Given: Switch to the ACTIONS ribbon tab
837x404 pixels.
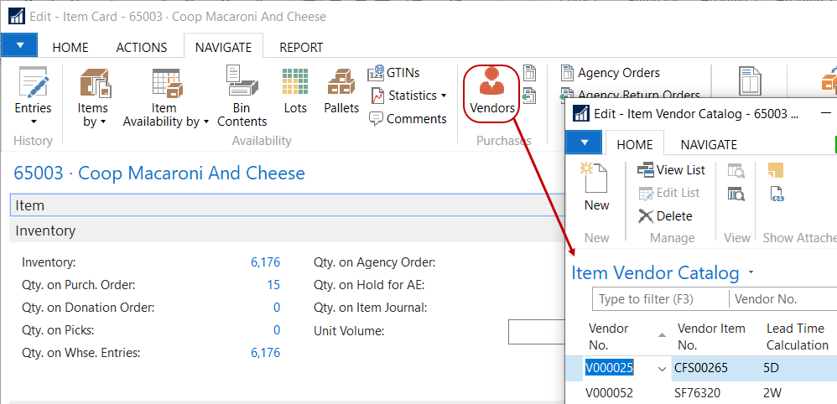Looking at the screenshot, I should tap(141, 48).
